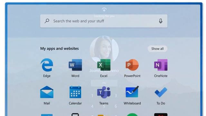The height and width of the screenshot is (116, 206).
Task: Launch the Calendar app
Action: tap(75, 92)
